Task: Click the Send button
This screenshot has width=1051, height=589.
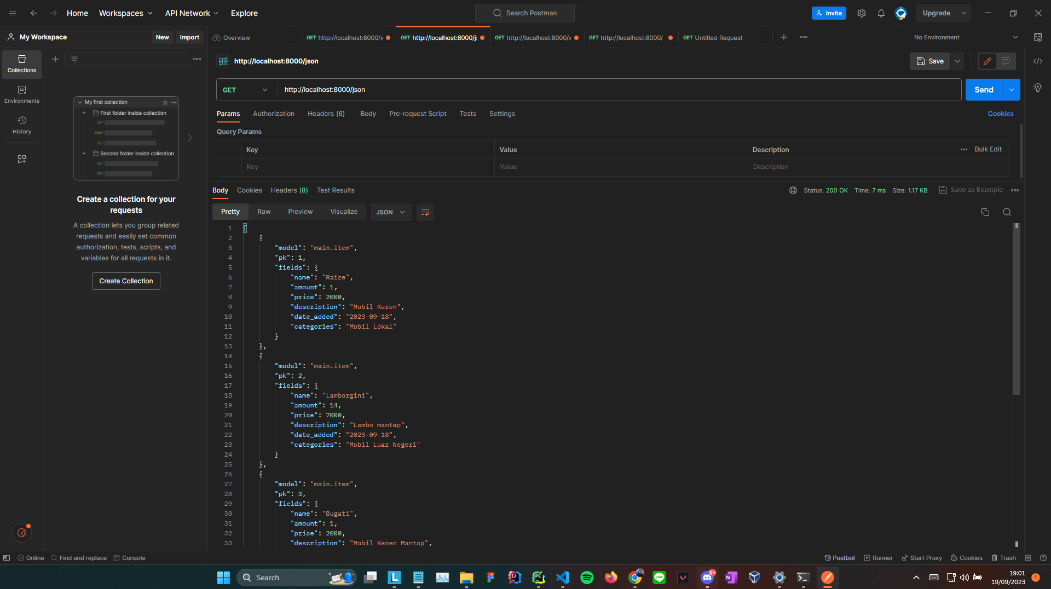Action: [x=984, y=89]
